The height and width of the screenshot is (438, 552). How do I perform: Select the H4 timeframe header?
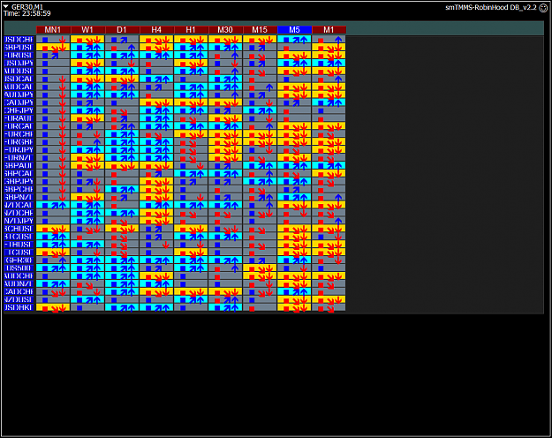pyautogui.click(x=156, y=30)
